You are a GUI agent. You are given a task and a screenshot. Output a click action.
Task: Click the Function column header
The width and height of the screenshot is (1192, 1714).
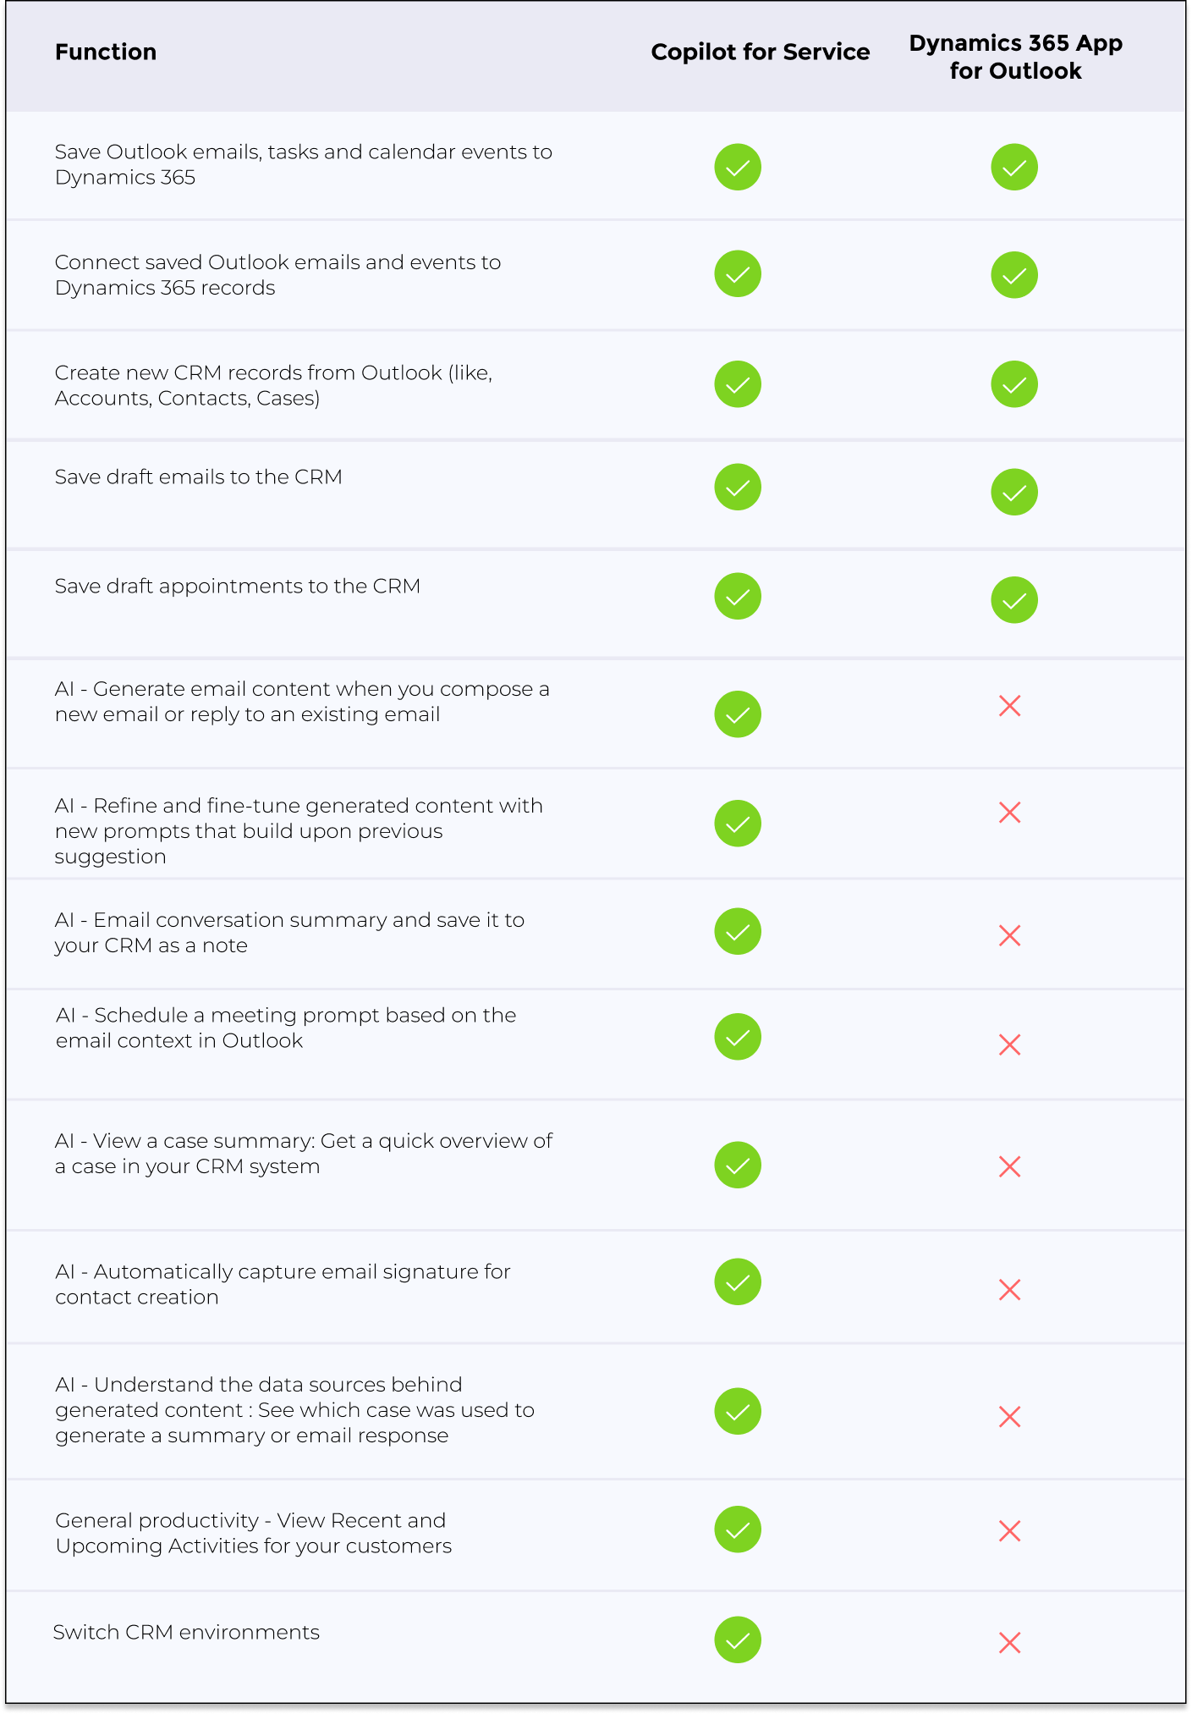click(x=106, y=52)
